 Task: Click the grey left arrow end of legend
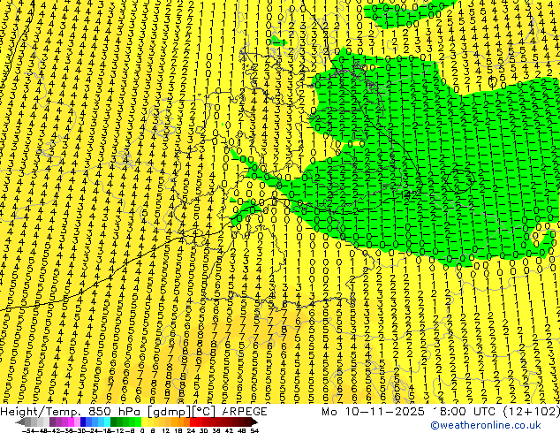(x=20, y=422)
